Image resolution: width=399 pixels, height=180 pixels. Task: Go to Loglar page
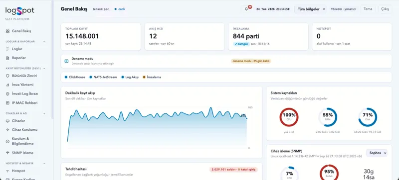click(17, 49)
